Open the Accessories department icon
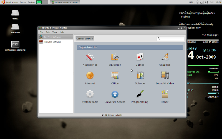The height and width of the screenshot is (139, 222). click(x=90, y=57)
